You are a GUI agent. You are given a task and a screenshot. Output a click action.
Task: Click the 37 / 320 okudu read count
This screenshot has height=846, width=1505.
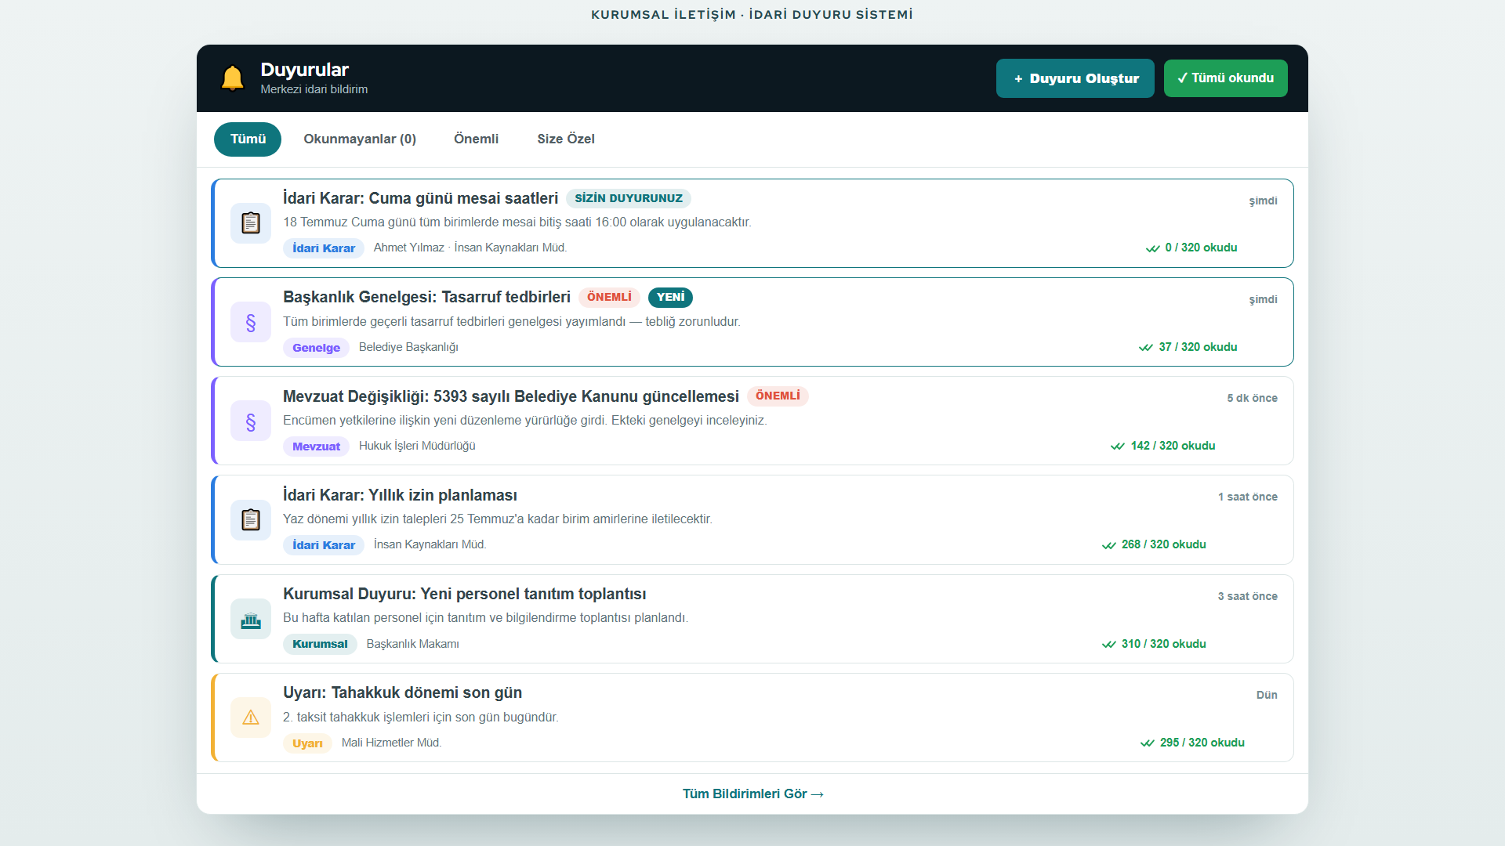[x=1198, y=347]
